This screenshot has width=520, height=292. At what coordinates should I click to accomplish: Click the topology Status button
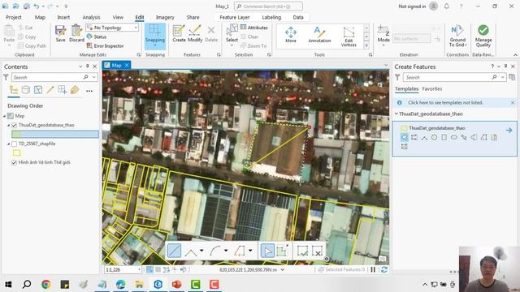coord(97,36)
